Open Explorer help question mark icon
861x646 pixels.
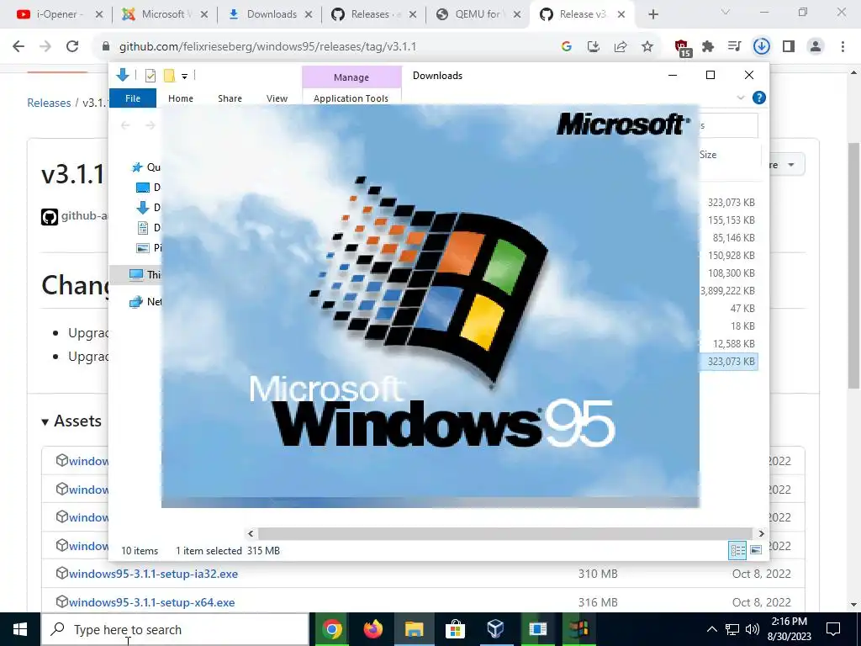(x=759, y=98)
